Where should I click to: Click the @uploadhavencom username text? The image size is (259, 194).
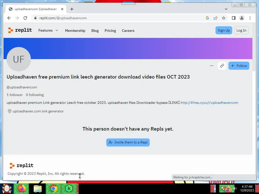tap(22, 87)
